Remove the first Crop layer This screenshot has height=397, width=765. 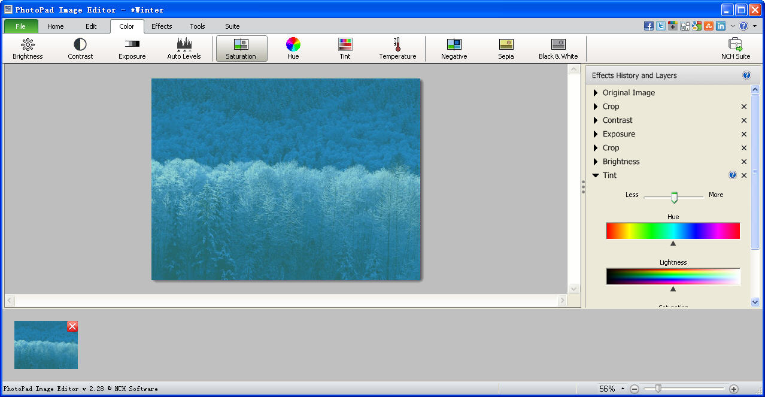[x=744, y=107]
